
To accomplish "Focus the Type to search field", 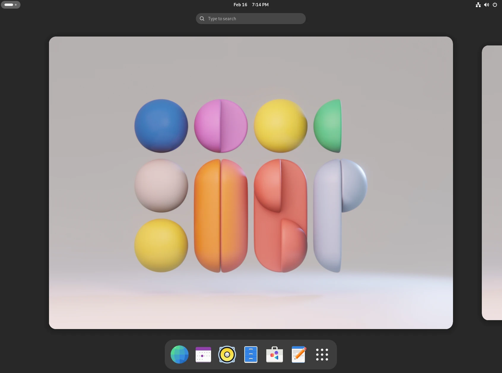I will (x=255, y=19).
